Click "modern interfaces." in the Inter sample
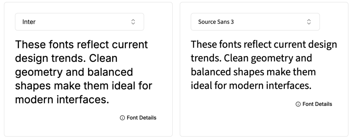 (x=62, y=100)
